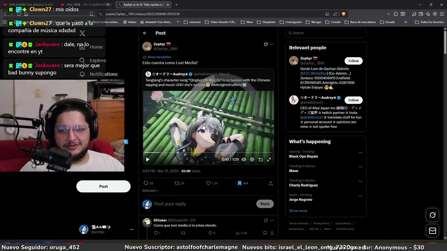Open the Escuela bookmarks folder

pyautogui.click(x=387, y=22)
